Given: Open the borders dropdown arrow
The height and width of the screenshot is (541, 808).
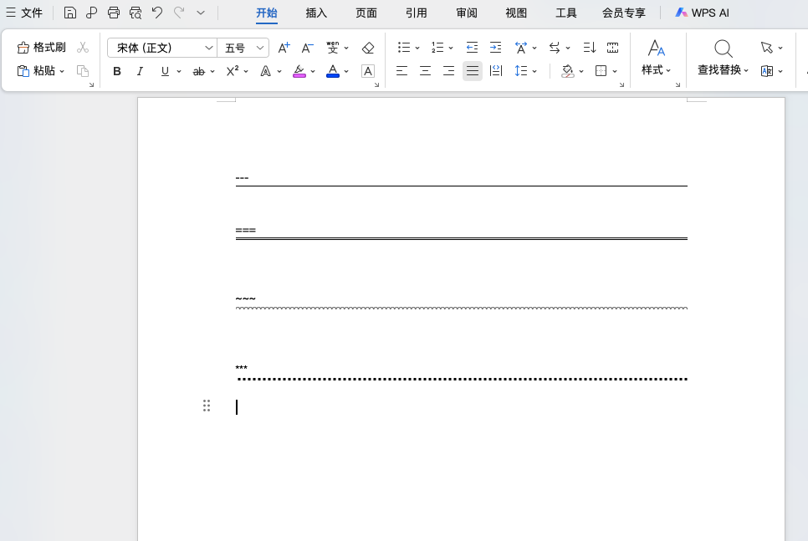Looking at the screenshot, I should (x=615, y=72).
